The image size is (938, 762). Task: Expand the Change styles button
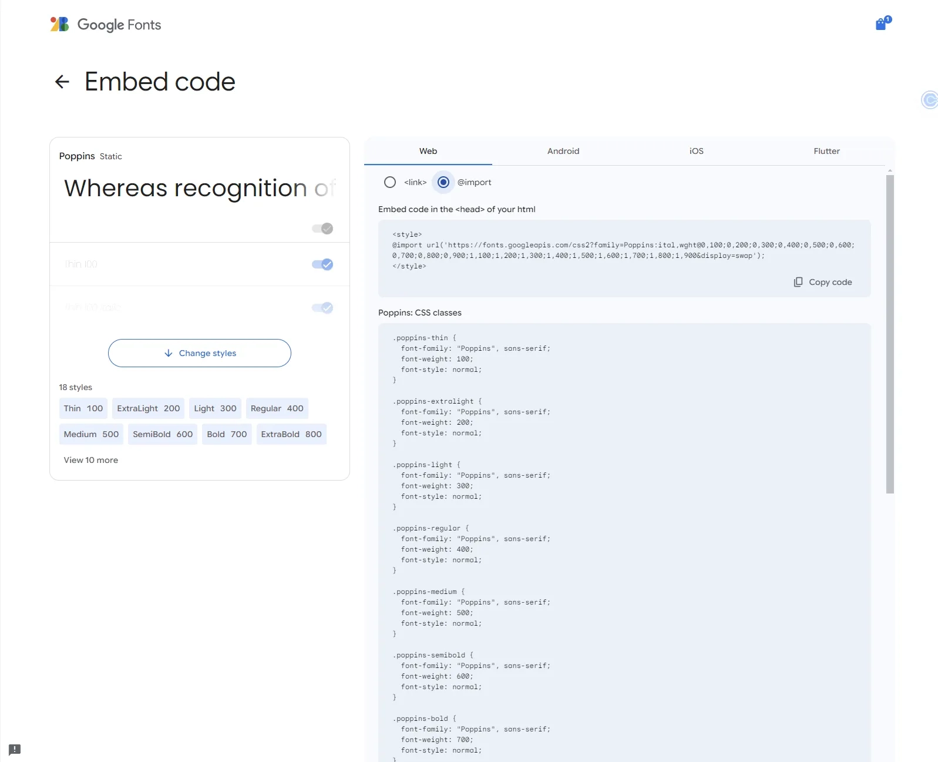pos(200,353)
